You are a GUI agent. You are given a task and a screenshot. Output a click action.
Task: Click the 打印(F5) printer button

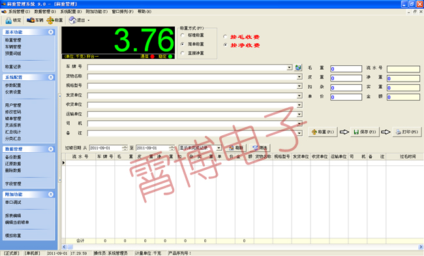point(407,132)
